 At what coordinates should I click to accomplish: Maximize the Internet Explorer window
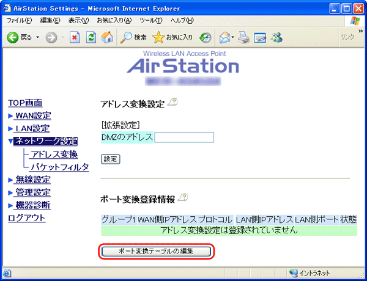coord(347,9)
